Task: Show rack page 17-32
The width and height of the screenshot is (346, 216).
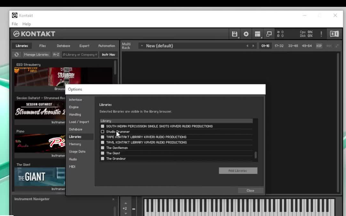Action: click(x=279, y=46)
